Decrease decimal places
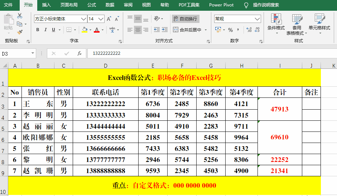The height and width of the screenshot is (196, 337). (257, 30)
